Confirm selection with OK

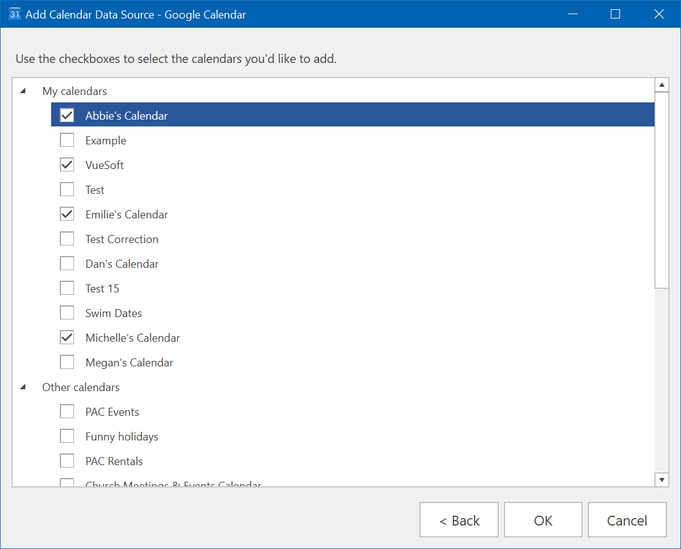click(x=543, y=520)
